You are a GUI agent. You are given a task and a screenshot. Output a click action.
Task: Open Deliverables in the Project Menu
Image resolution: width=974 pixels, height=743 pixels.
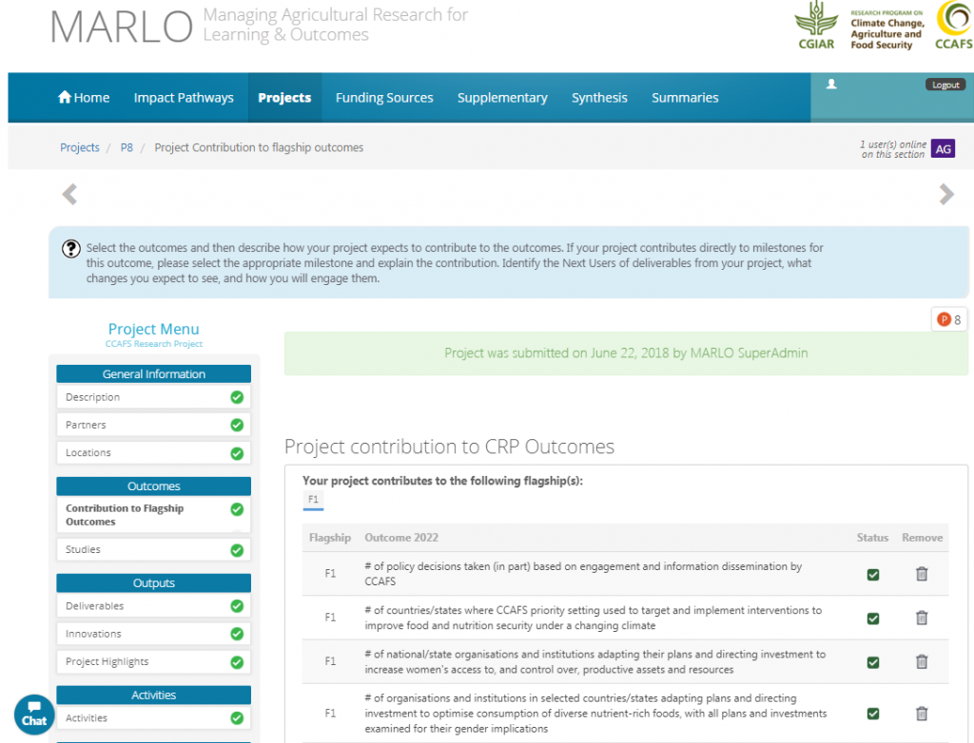coord(95,606)
